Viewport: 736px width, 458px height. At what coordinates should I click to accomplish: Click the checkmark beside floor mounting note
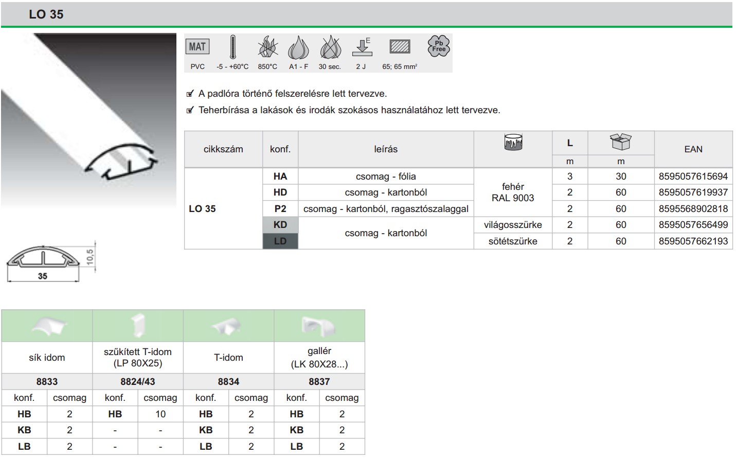(x=190, y=94)
